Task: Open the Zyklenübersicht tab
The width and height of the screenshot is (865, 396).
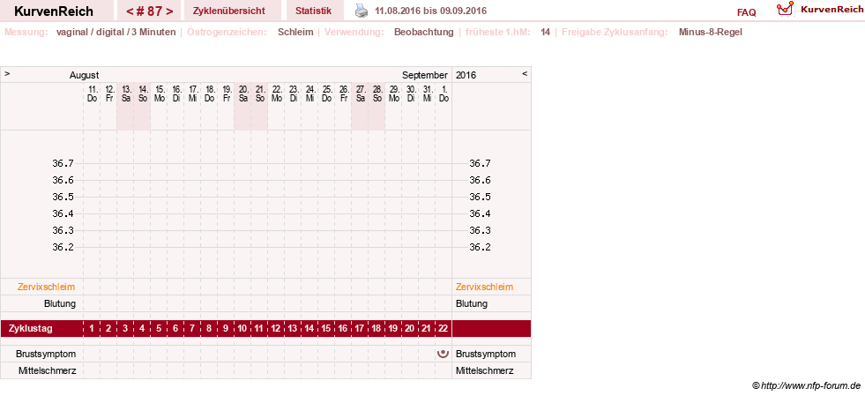Action: click(229, 11)
